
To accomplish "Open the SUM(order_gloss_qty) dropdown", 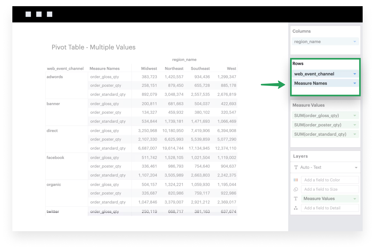I will (x=355, y=115).
